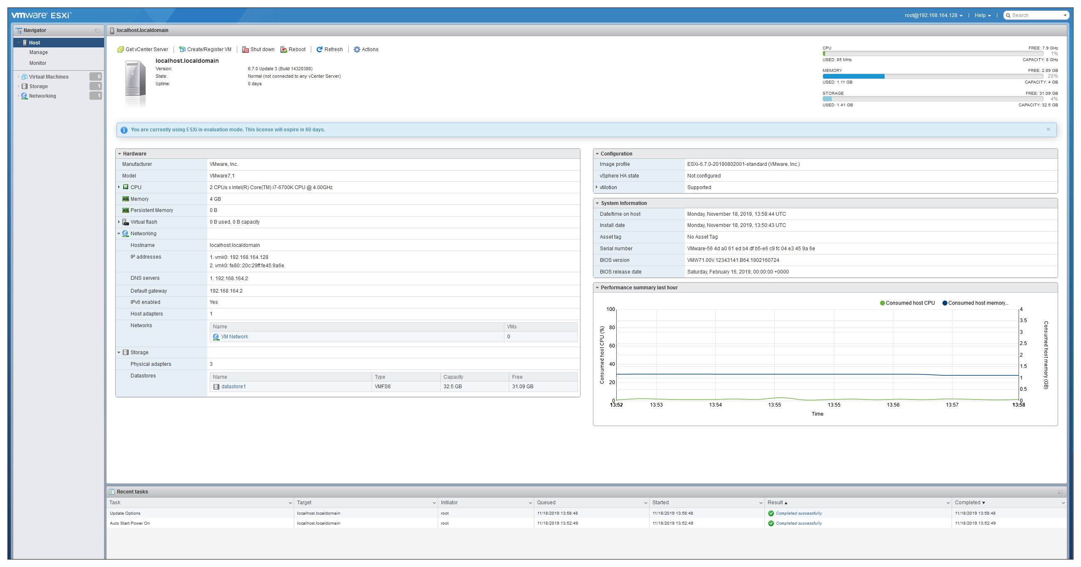
Task: Click the Memory icon in Hardware
Action: [126, 199]
